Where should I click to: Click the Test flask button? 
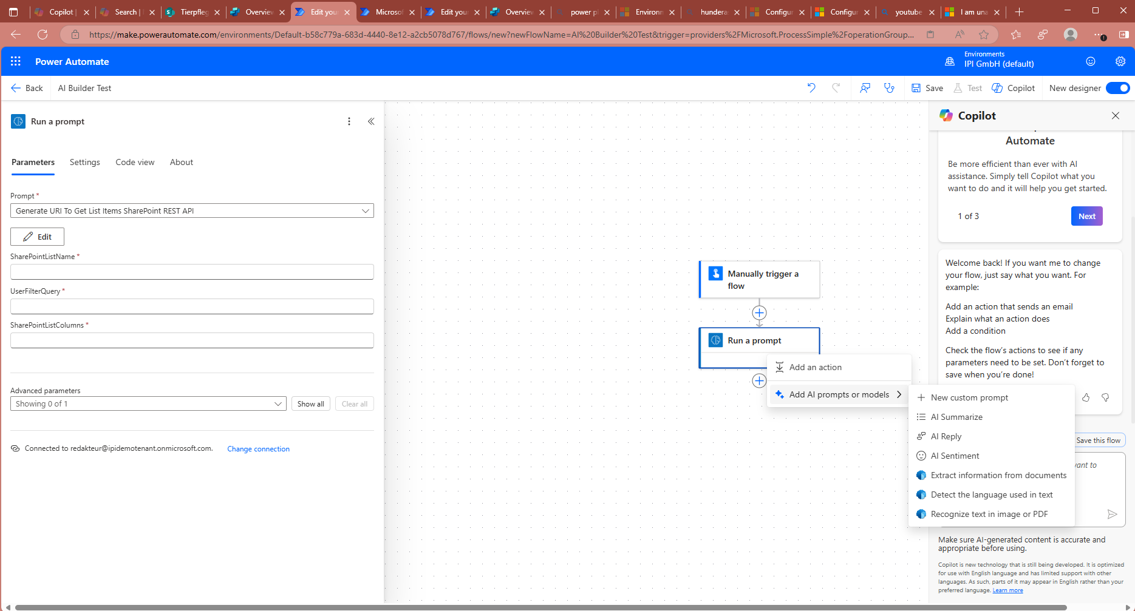coord(968,88)
